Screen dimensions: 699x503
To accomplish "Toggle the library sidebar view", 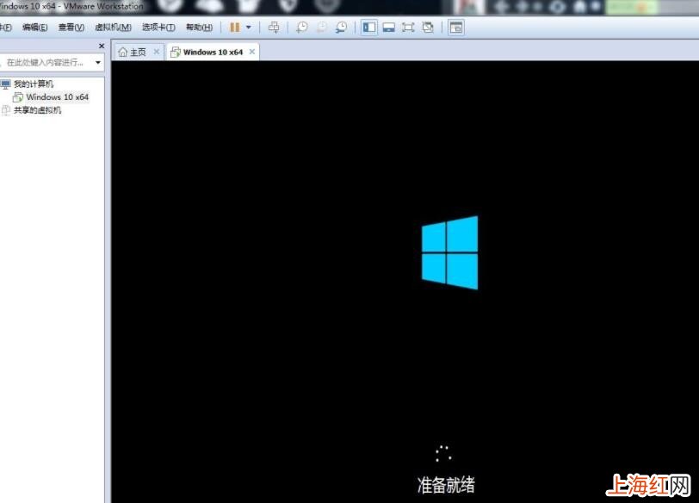I will 369,28.
